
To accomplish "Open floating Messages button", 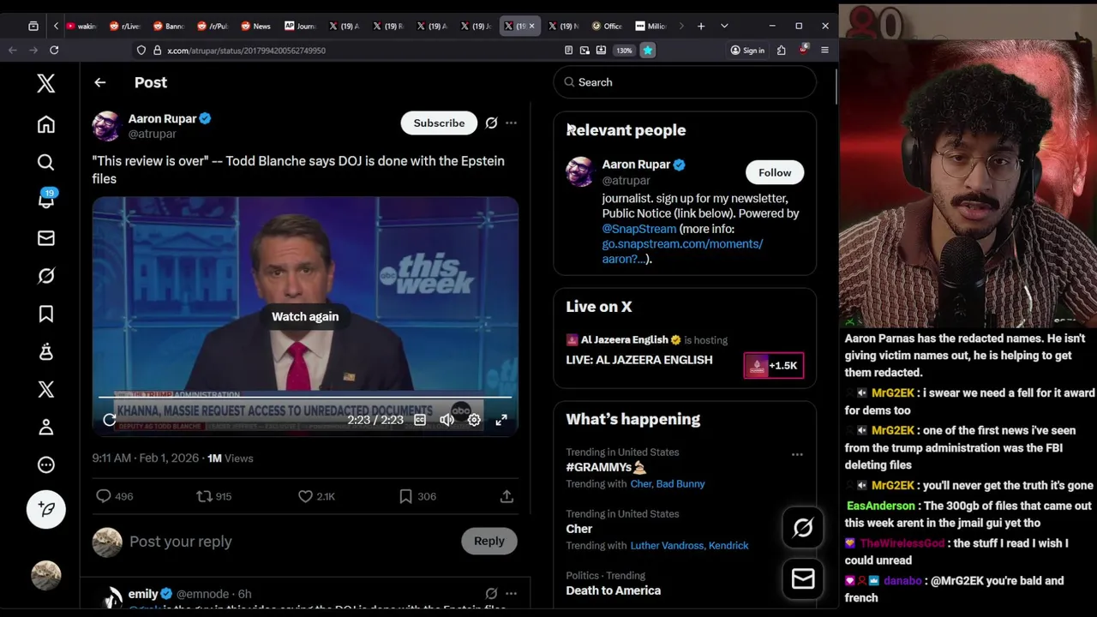I will point(803,579).
